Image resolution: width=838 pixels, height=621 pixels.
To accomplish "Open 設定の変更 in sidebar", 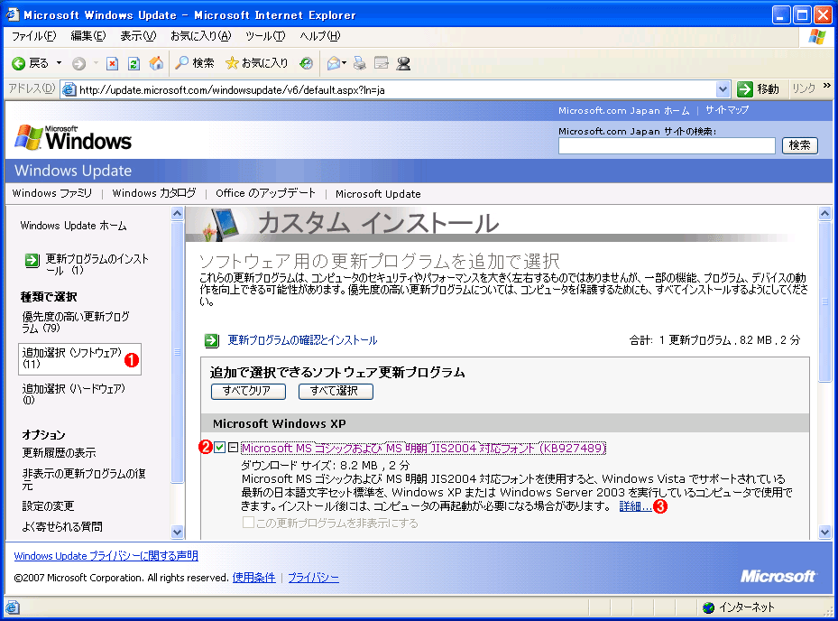I will point(48,506).
